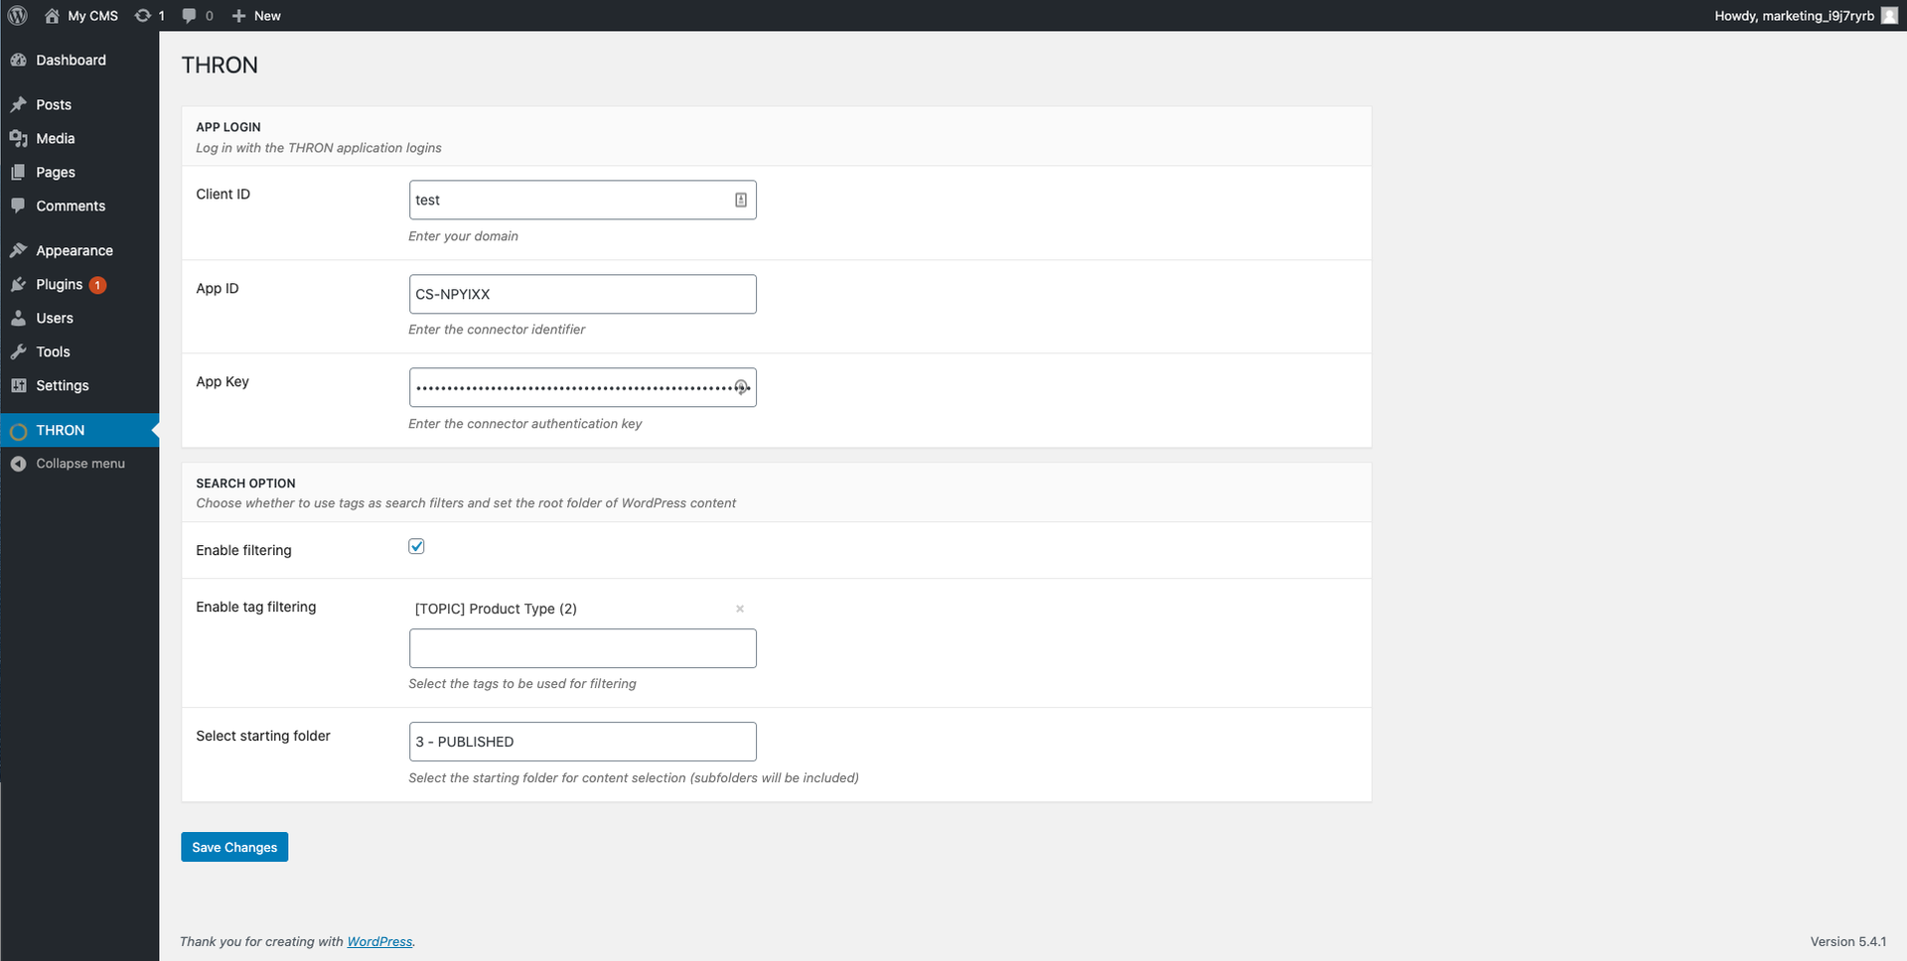1907x961 pixels.
Task: Click the "Enable filtering" label
Action: [x=243, y=550]
